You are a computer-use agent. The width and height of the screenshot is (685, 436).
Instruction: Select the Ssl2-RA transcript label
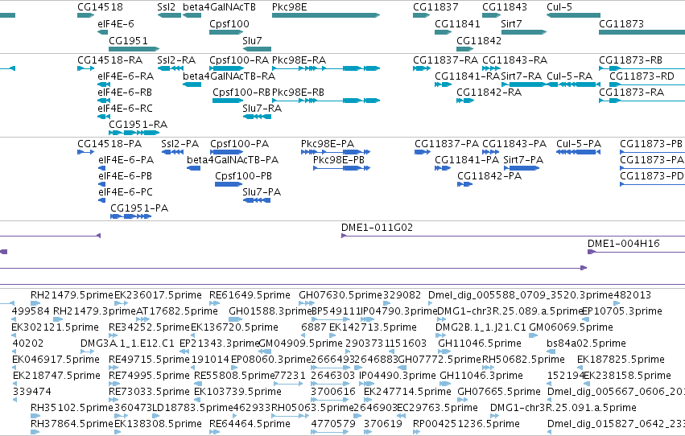(176, 60)
